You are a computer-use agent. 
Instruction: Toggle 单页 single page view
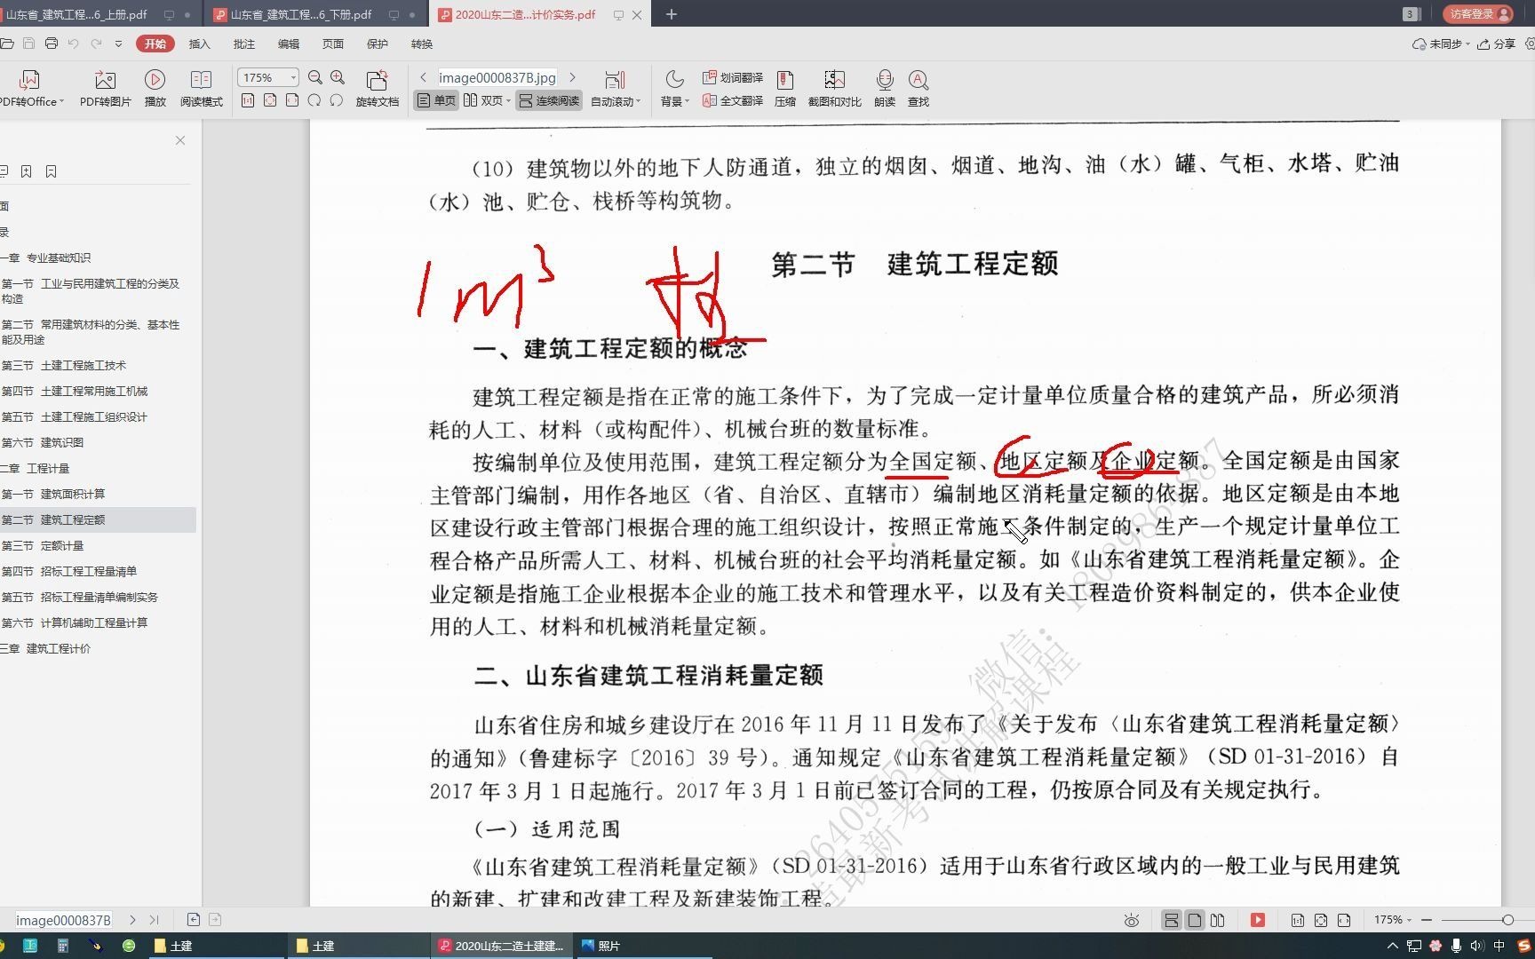(436, 101)
